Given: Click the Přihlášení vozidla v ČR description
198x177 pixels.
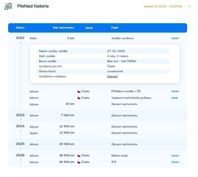Looking at the screenshot, I should [126, 91].
